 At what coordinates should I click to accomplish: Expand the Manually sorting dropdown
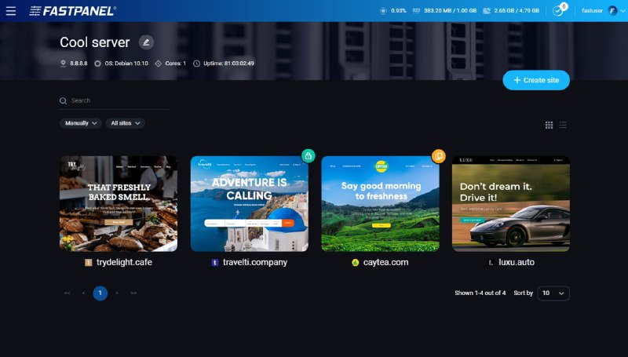click(x=81, y=123)
